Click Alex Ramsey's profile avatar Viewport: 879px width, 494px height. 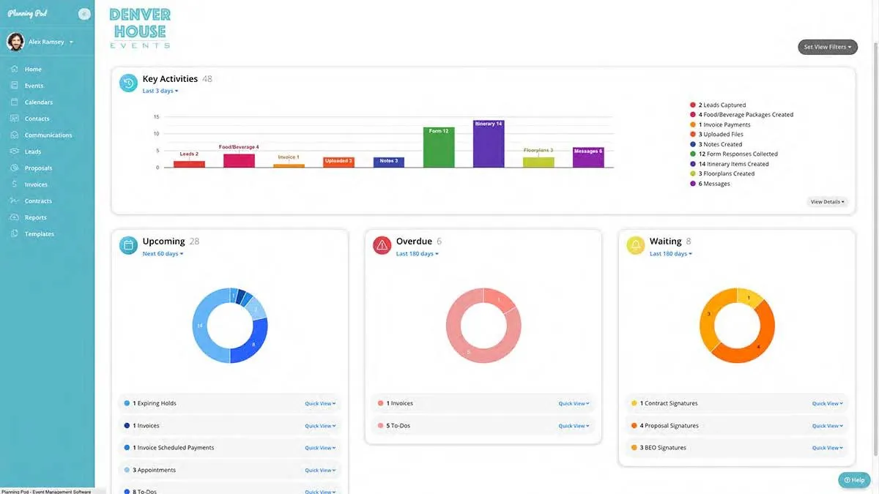coord(15,42)
